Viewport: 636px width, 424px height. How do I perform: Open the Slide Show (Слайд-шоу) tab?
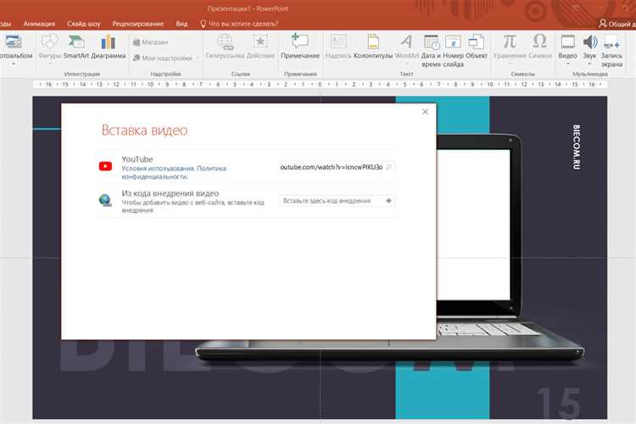point(84,24)
